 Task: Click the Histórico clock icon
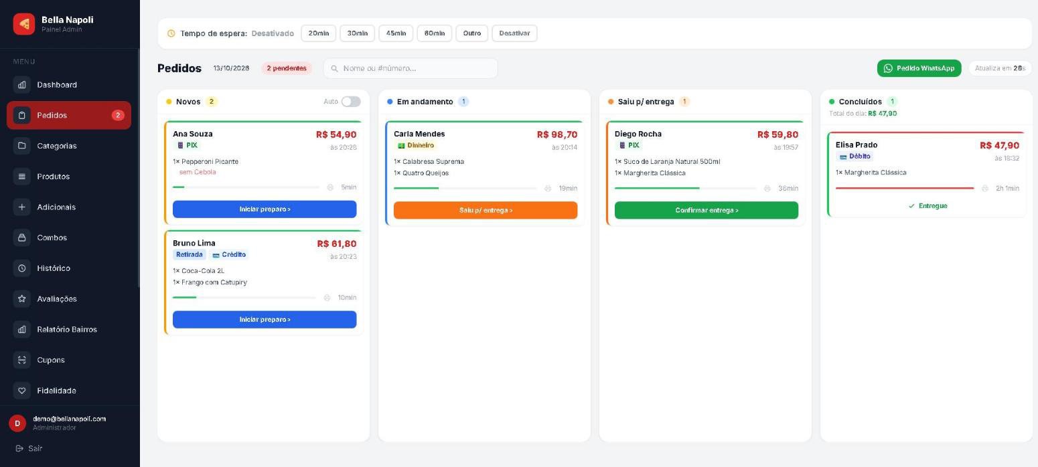[21, 268]
